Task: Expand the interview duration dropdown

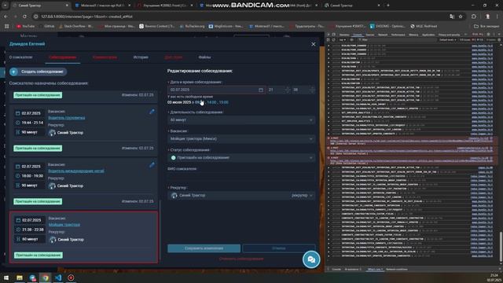Action: pyautogui.click(x=241, y=119)
